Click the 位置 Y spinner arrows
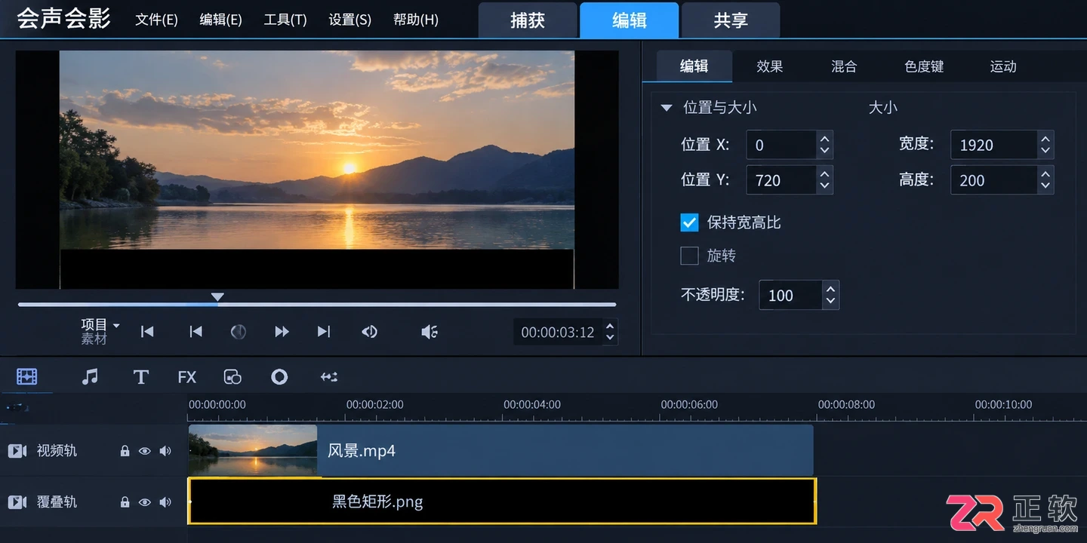The height and width of the screenshot is (543, 1087). [x=825, y=180]
